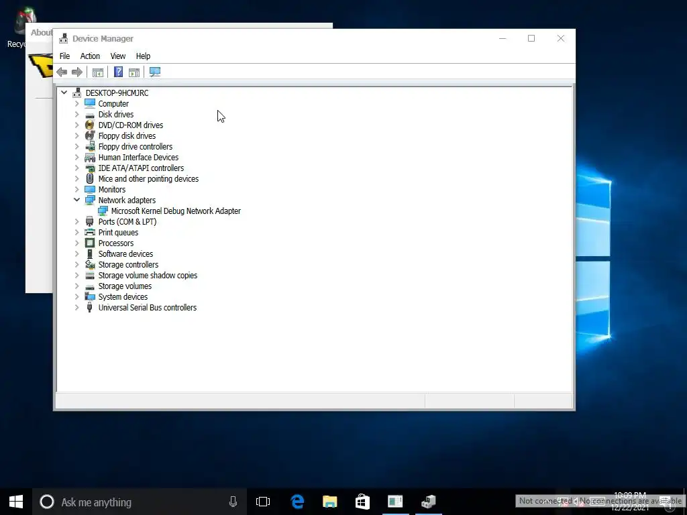Switch to the About window taskbar button
This screenshot has width=687, height=515.
pyautogui.click(x=395, y=502)
